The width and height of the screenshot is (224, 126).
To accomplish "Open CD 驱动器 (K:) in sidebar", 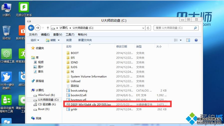I will (x=45, y=104).
